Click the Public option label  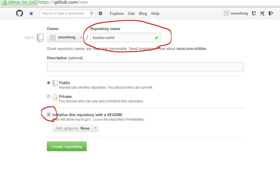coord(65,83)
